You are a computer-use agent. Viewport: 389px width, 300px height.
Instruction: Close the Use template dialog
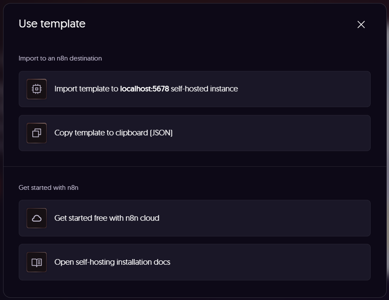click(x=361, y=24)
